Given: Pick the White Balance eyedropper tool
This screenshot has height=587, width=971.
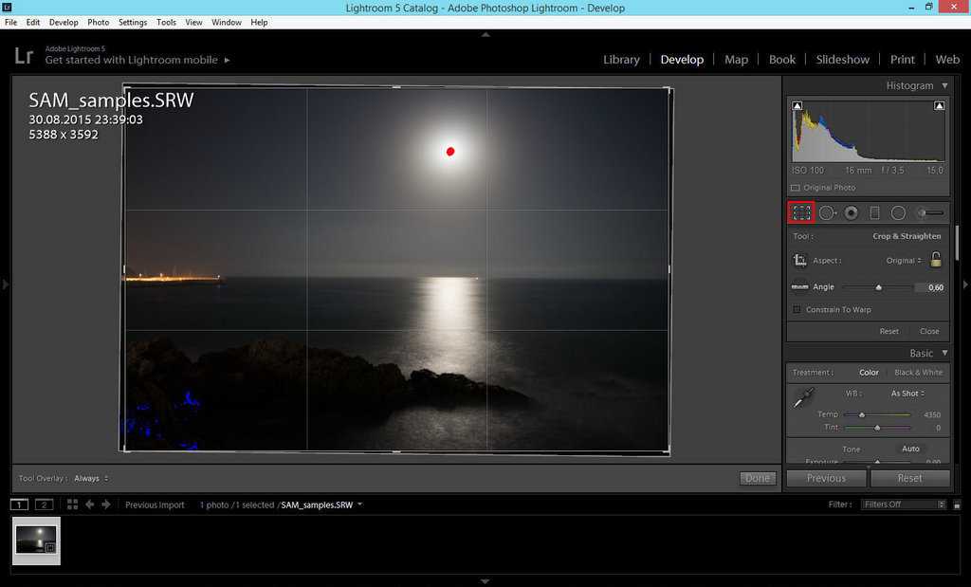Looking at the screenshot, I should 802,398.
